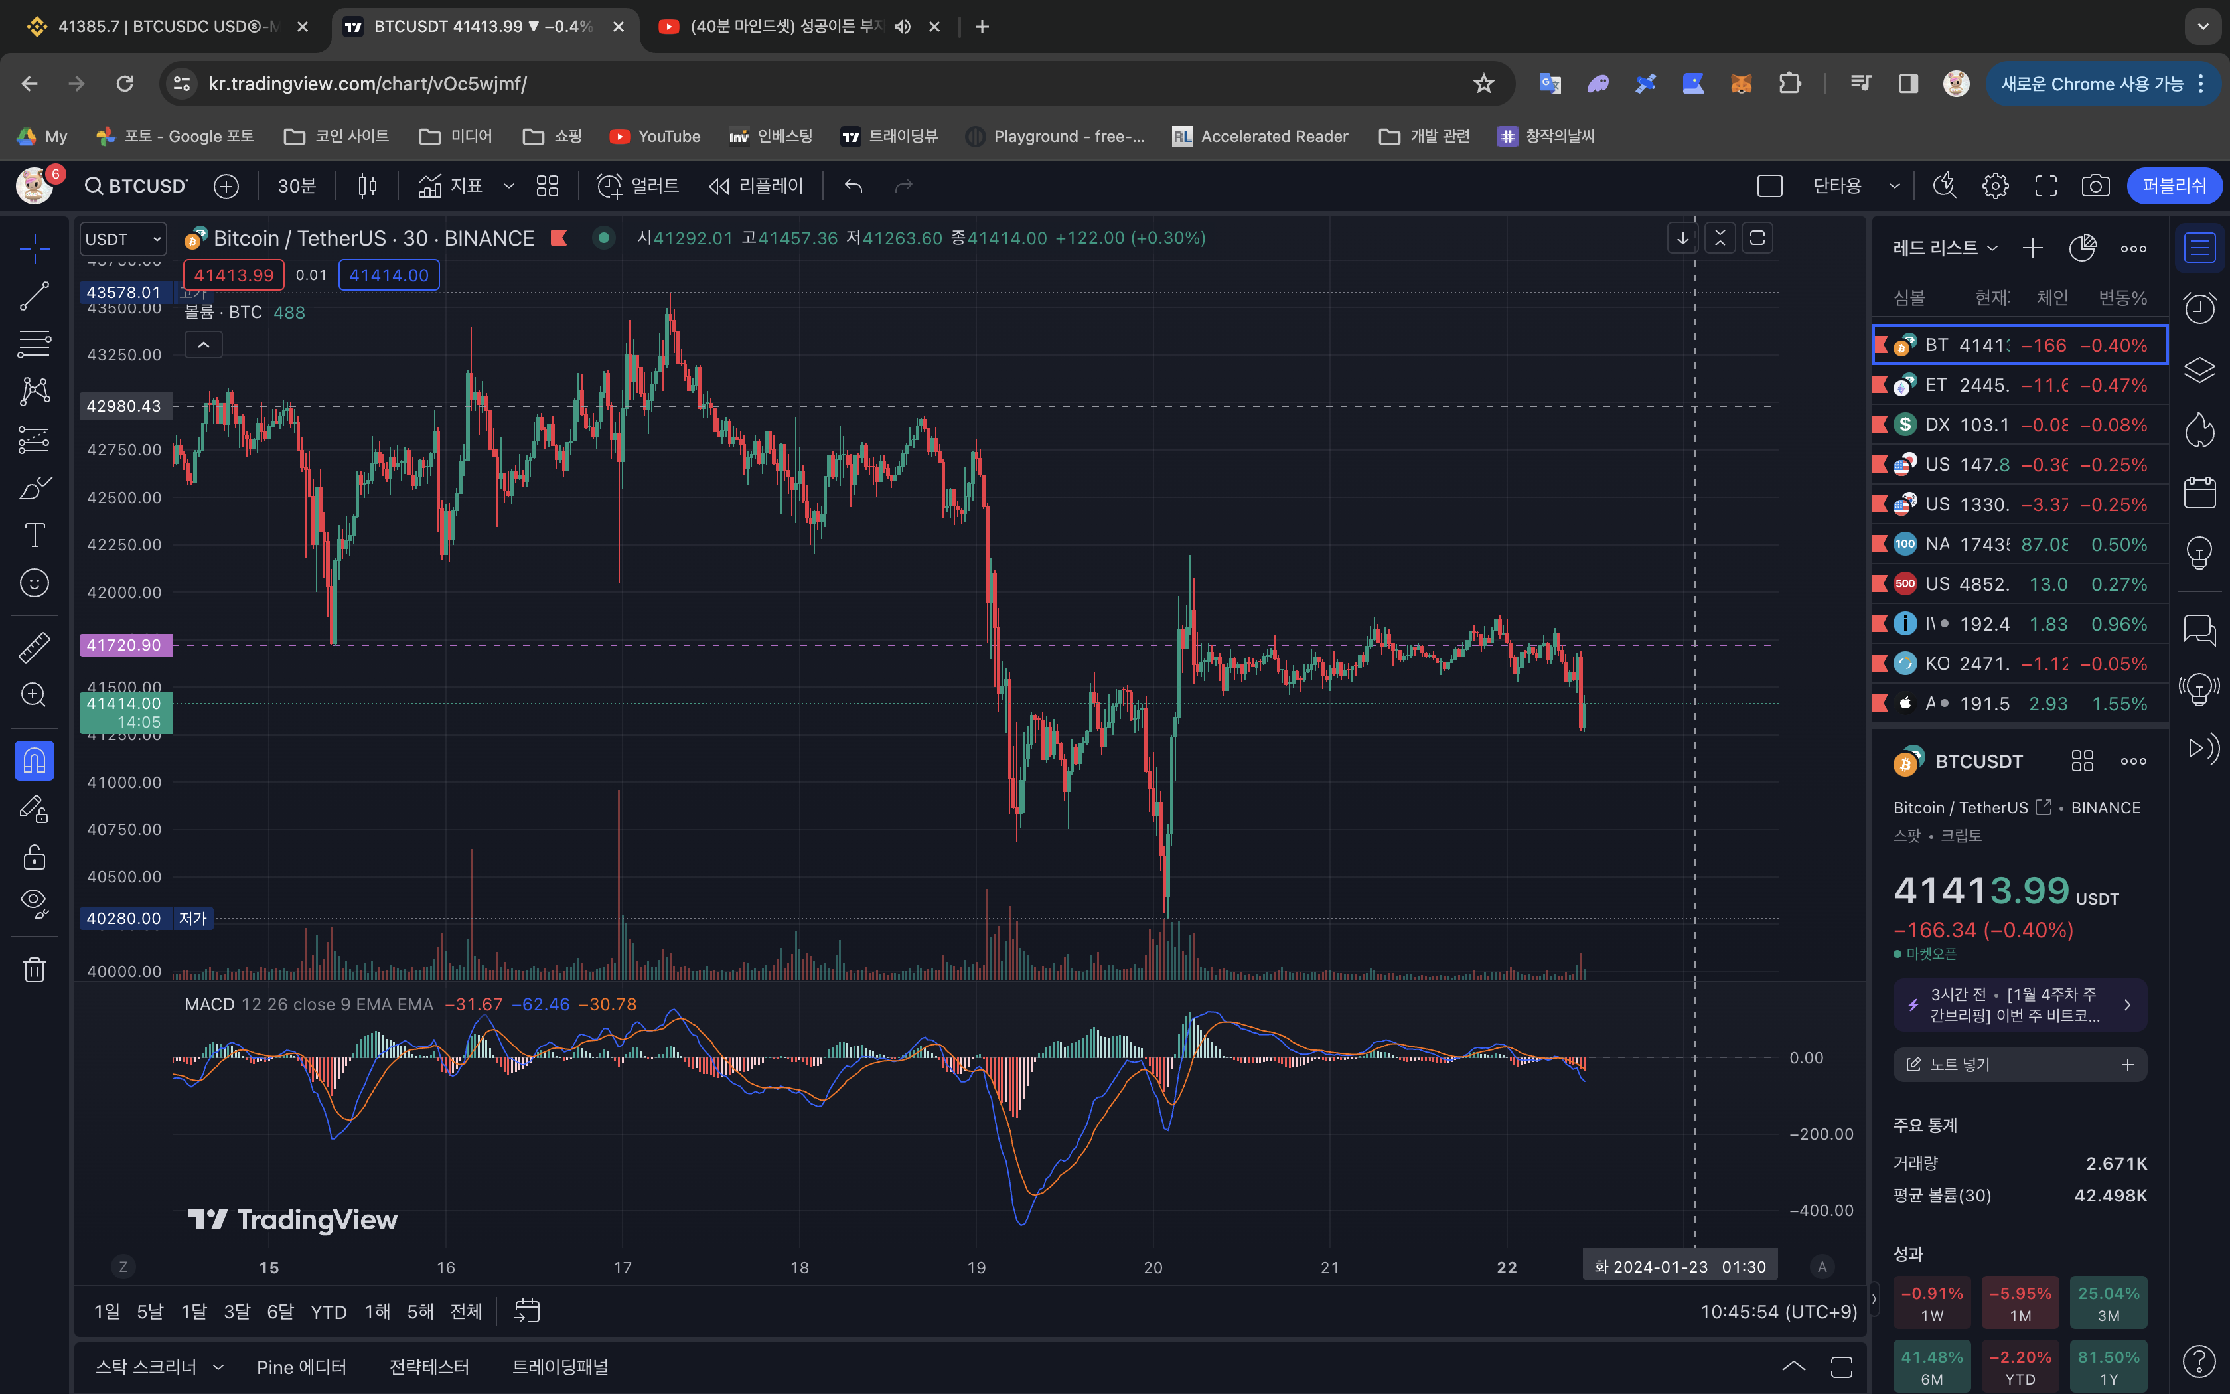Image resolution: width=2230 pixels, height=1394 pixels.
Task: Open the 트레이딩패널 tab
Action: coord(560,1367)
